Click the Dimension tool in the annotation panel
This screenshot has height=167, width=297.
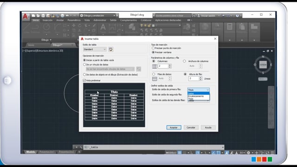pos(112,27)
